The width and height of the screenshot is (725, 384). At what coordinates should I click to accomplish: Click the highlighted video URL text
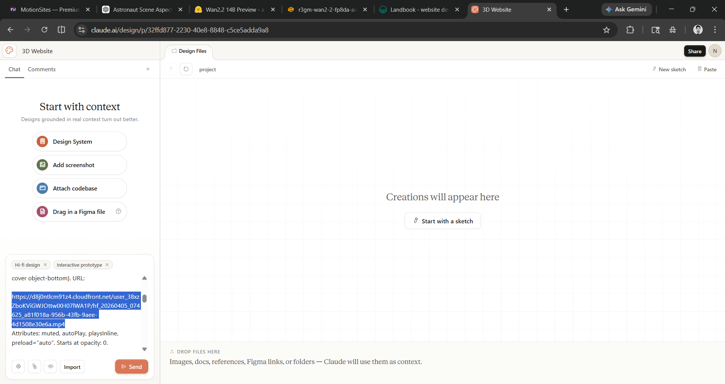click(76, 310)
